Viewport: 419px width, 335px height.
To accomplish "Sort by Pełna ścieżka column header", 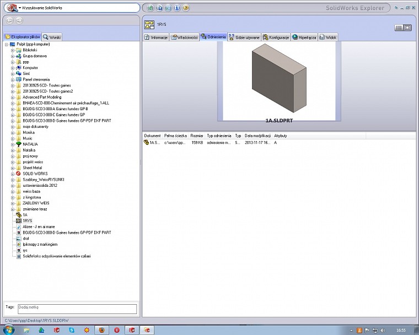I will (x=175, y=136).
